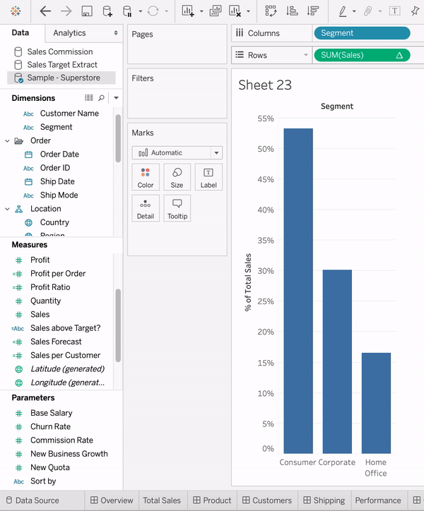Viewport: 424px width, 511px height.
Task: Click the undo back arrow in toolbar
Action: click(x=45, y=11)
